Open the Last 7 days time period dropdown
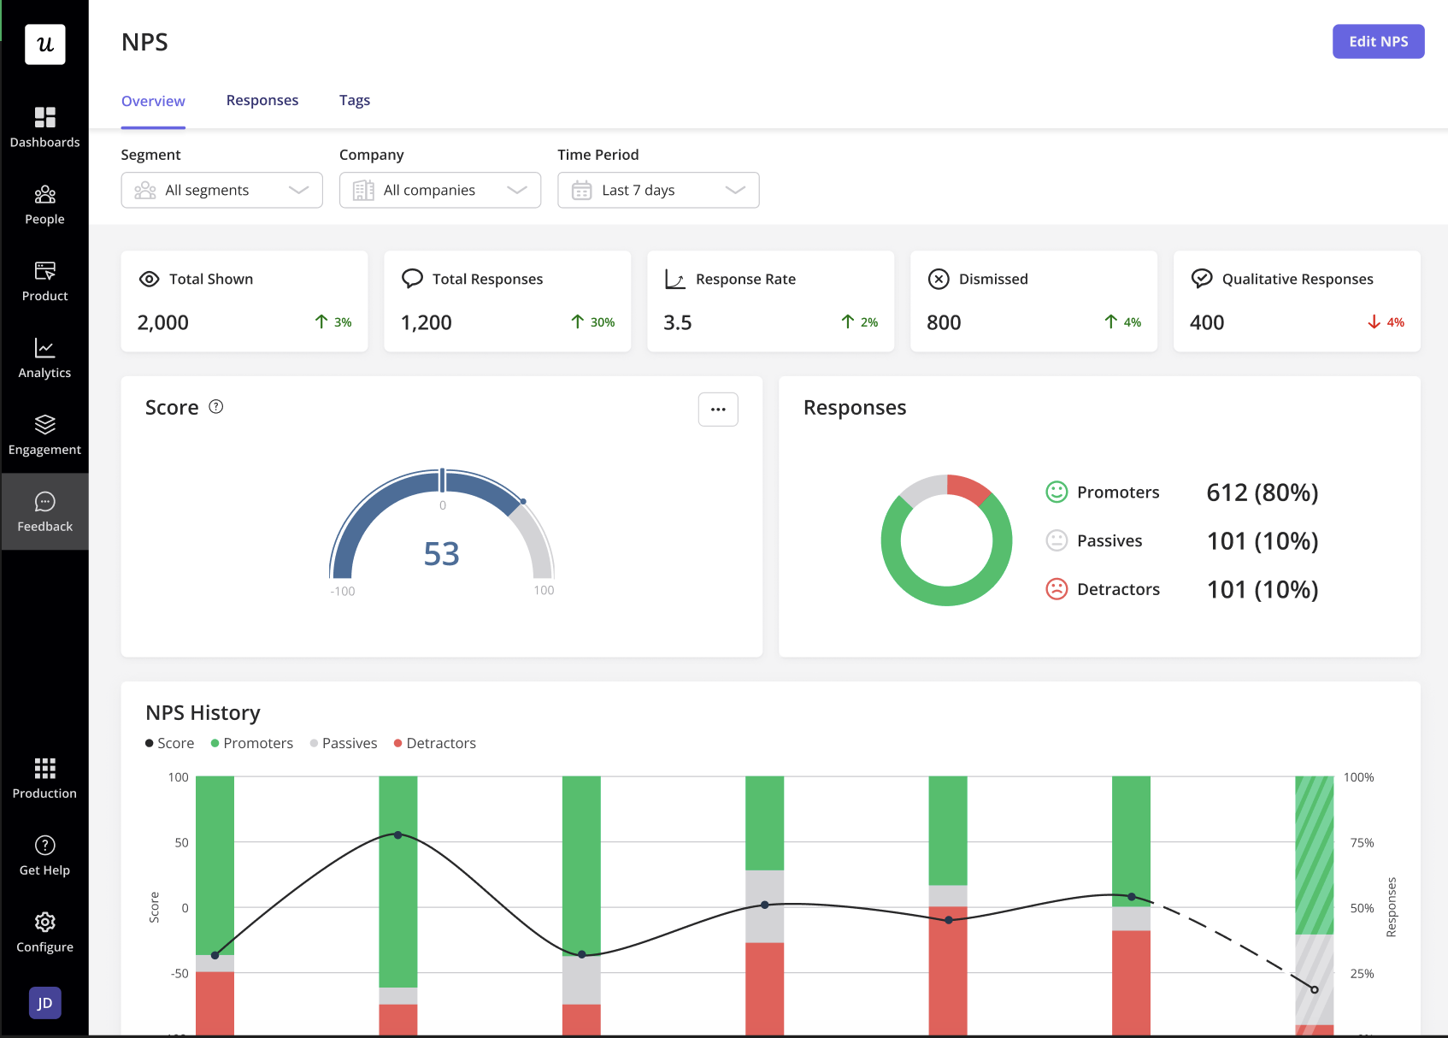The width and height of the screenshot is (1448, 1038). pos(657,190)
